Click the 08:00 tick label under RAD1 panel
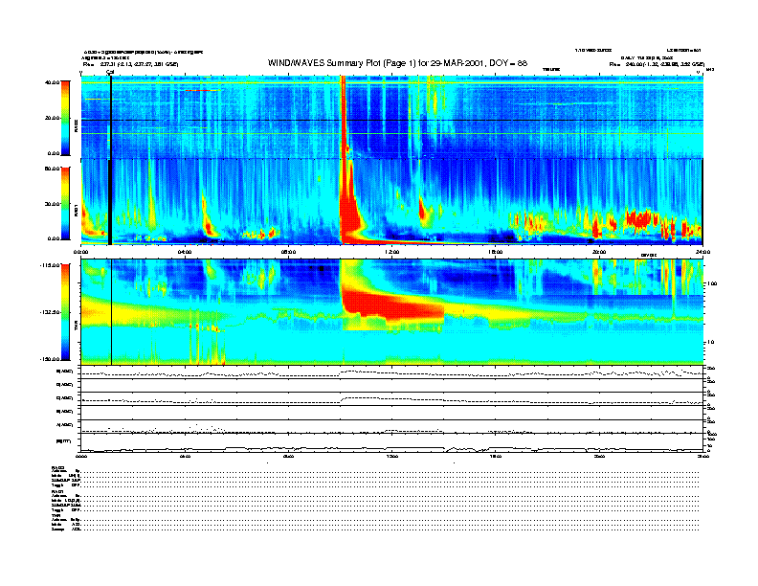Image resolution: width=758 pixels, height=586 pixels. [x=289, y=252]
